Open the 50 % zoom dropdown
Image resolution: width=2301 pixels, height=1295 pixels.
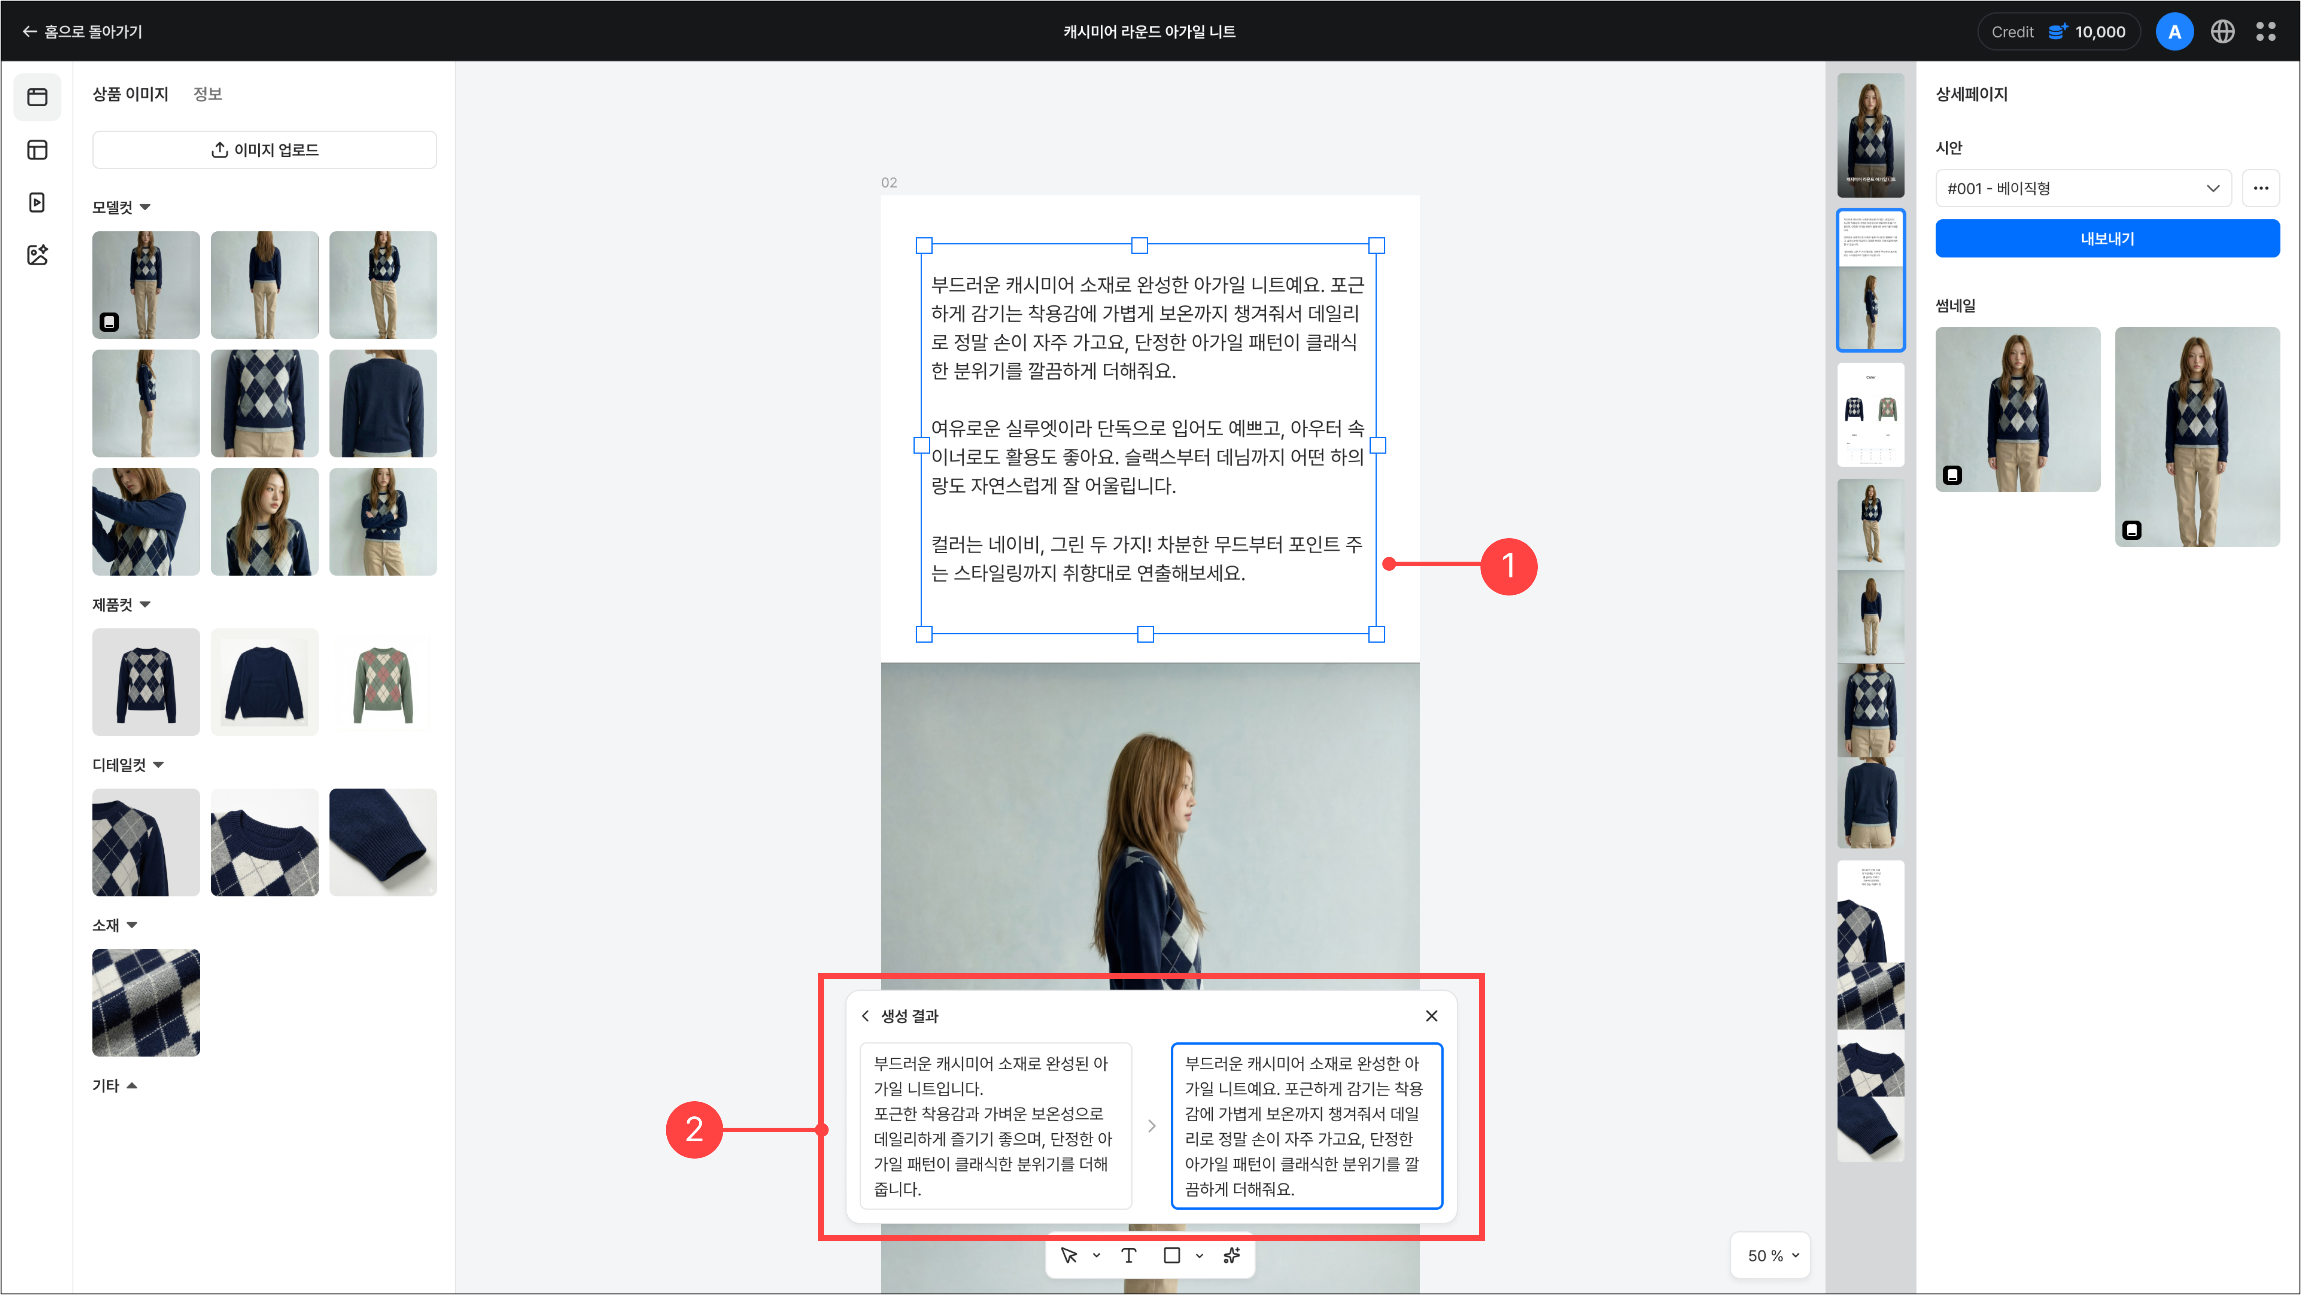(x=1771, y=1256)
